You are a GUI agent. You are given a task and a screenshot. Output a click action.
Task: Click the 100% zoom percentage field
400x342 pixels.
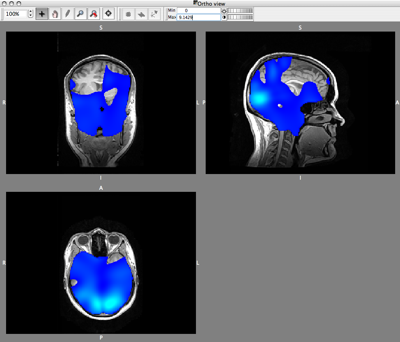click(x=15, y=14)
